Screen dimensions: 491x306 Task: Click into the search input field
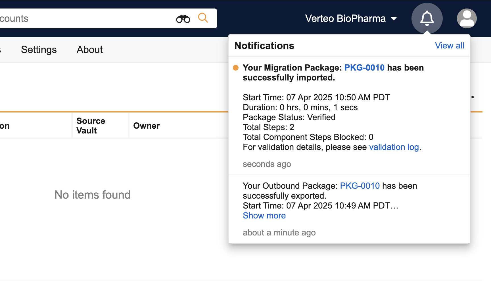point(85,19)
